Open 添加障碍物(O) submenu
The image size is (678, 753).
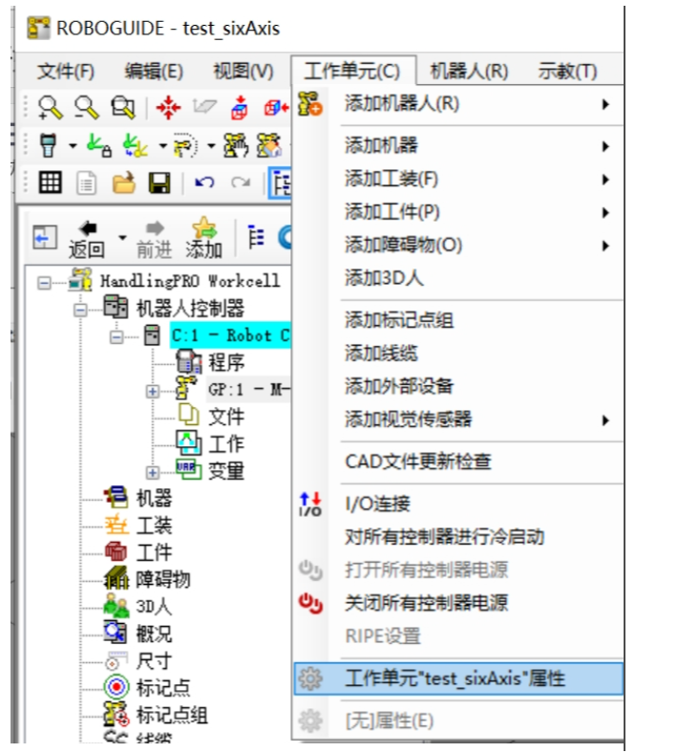click(458, 245)
